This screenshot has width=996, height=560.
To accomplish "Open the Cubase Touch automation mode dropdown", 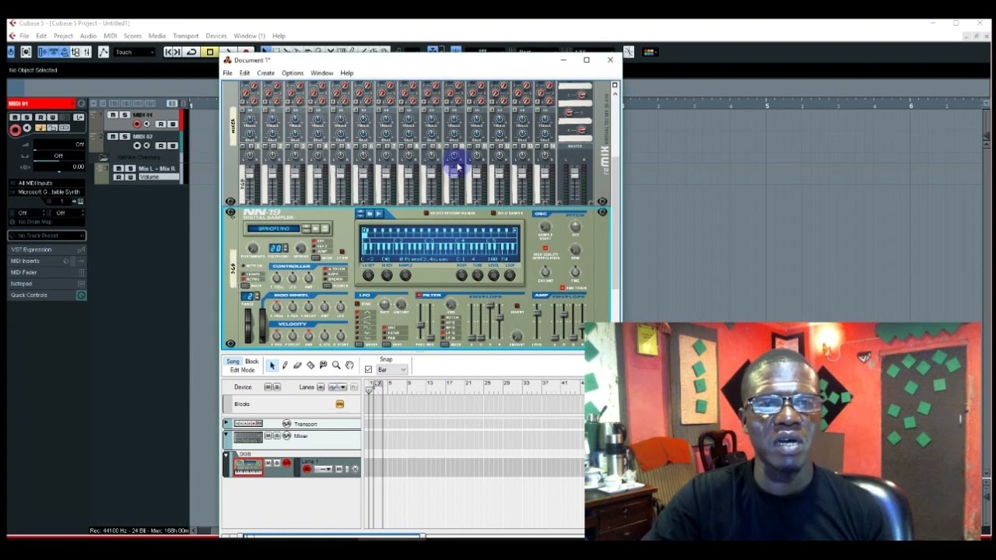I will (x=134, y=52).
